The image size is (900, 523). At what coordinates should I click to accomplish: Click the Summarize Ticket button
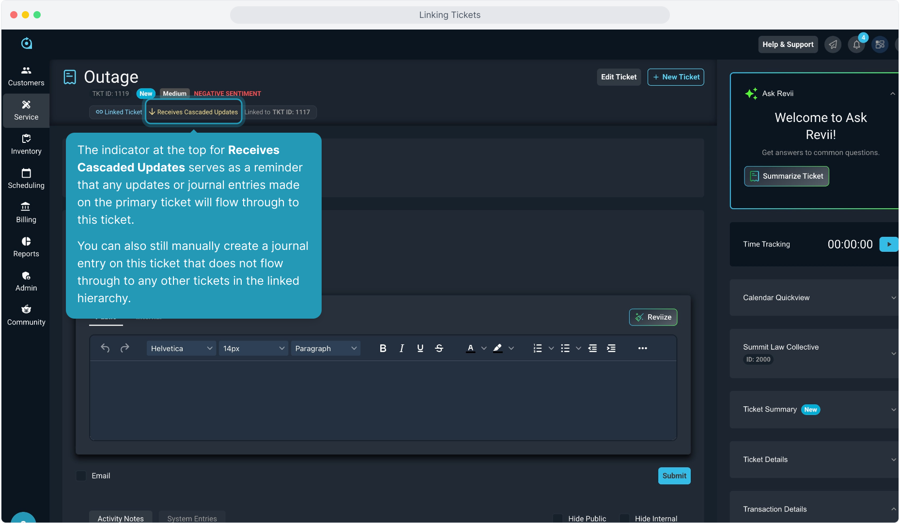pyautogui.click(x=786, y=176)
